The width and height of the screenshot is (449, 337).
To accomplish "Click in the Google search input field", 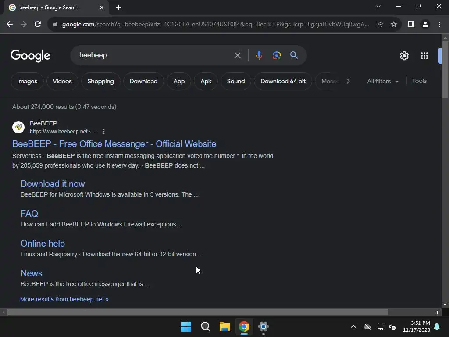I will pos(155,55).
